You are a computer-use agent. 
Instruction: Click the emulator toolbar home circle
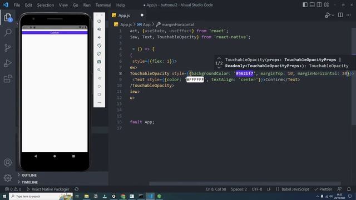tap(99, 86)
